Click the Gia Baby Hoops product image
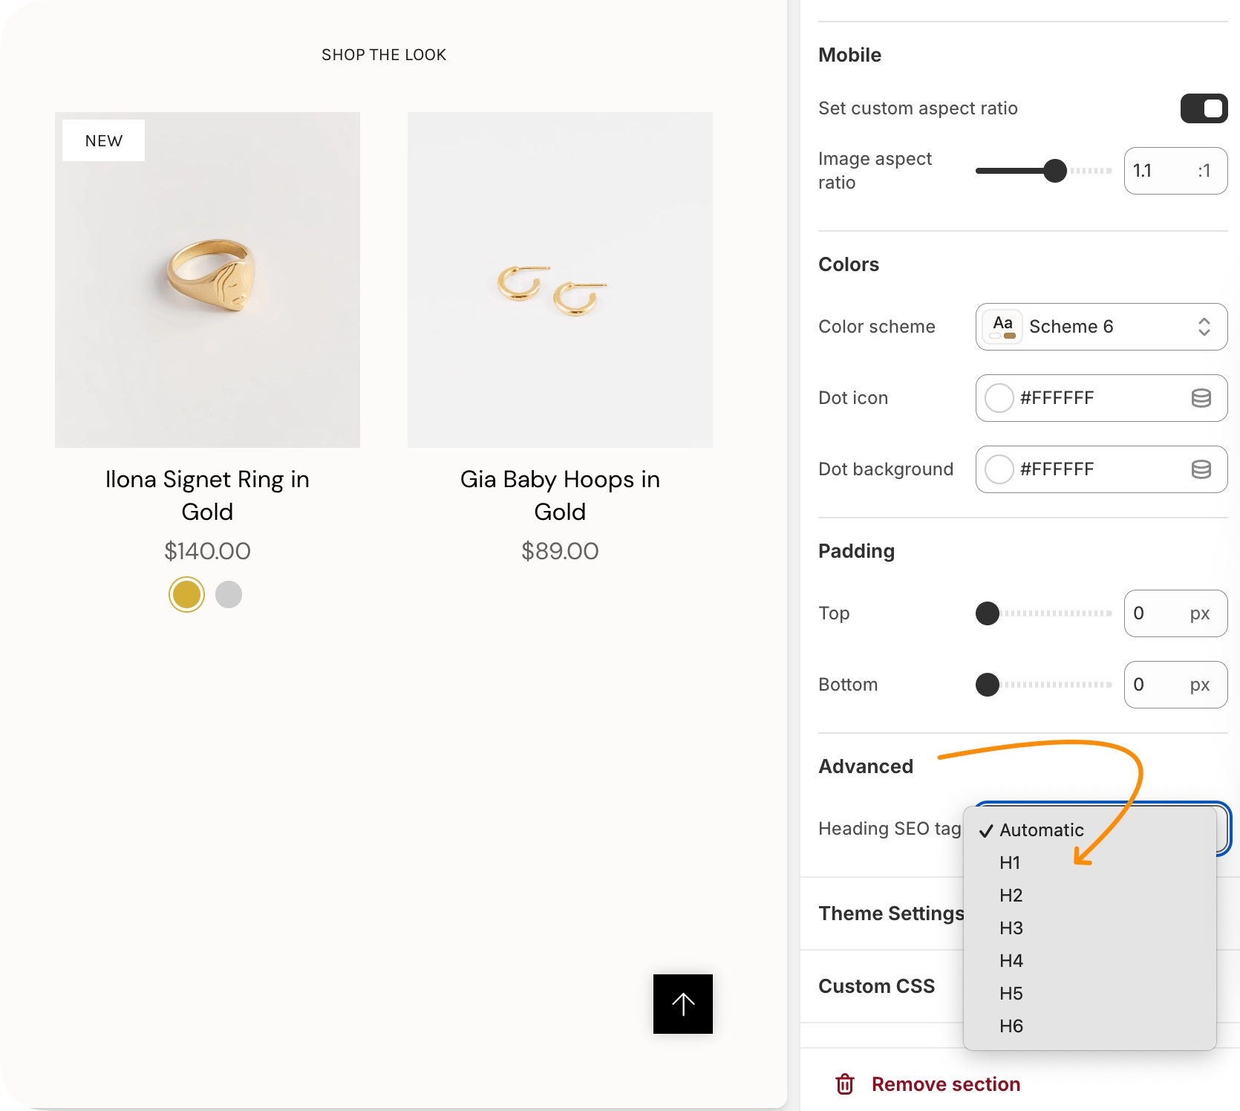 560,280
